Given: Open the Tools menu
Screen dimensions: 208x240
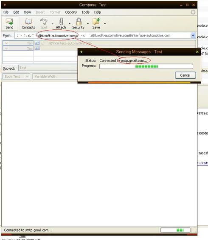Looking at the screenshot, I should (85, 12).
